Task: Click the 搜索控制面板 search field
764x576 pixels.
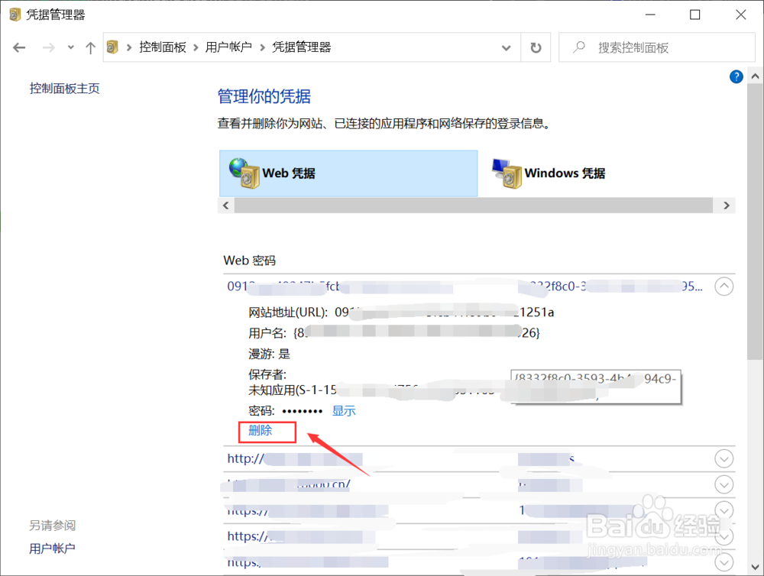Action: pos(653,47)
